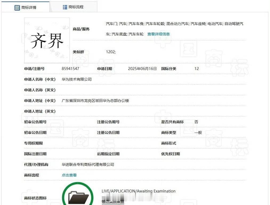Click the 等待实质审查 status text
The image size is (270, 205).
[113, 202]
